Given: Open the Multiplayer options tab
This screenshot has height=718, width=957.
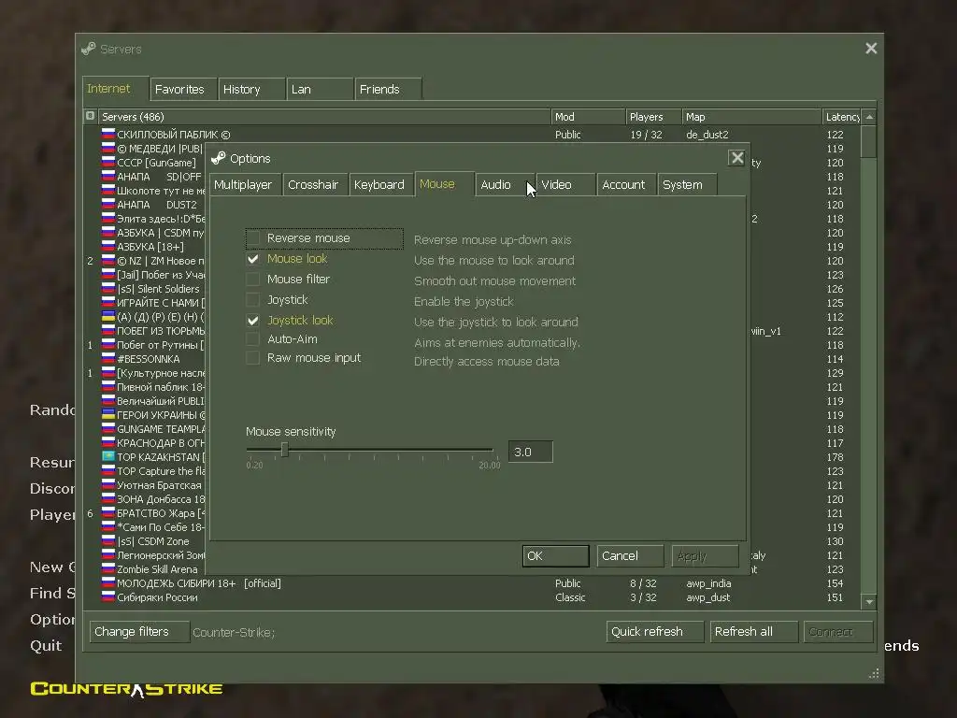Looking at the screenshot, I should coord(245,184).
